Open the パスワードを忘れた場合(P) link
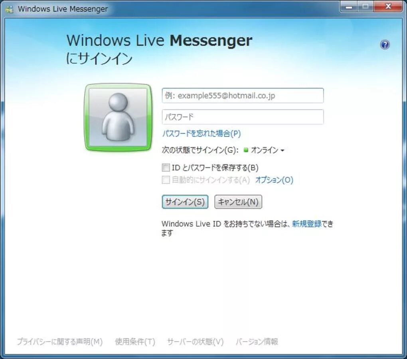The width and height of the screenshot is (407, 359). (x=202, y=133)
